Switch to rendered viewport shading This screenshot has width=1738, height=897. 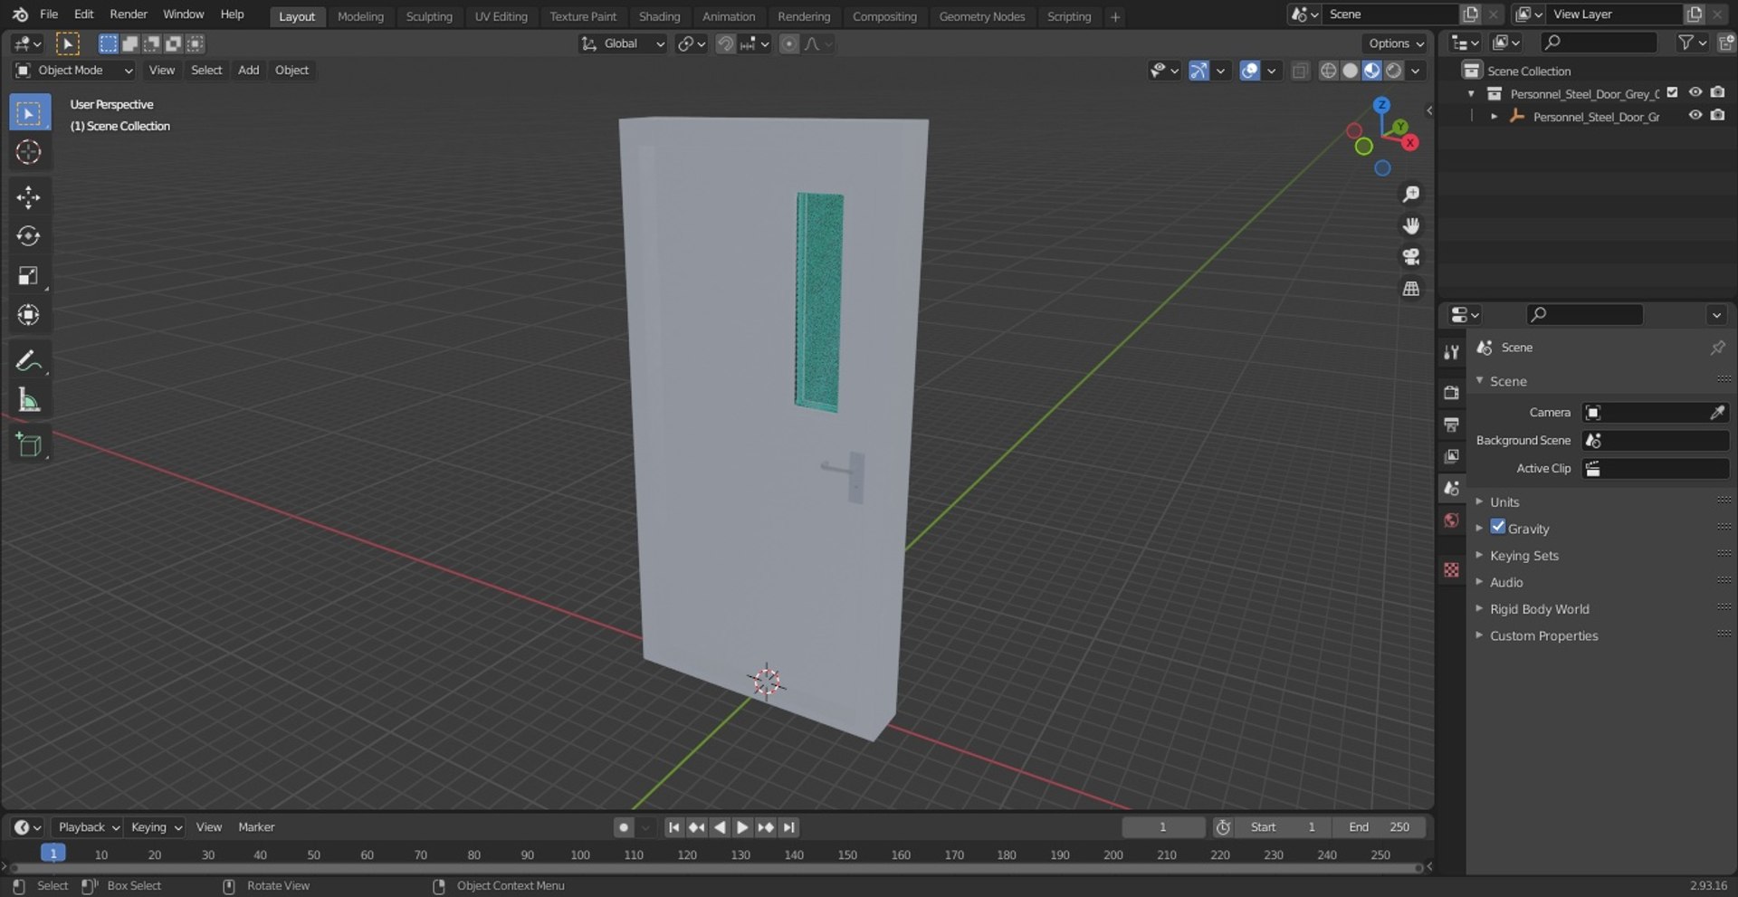pyautogui.click(x=1394, y=71)
